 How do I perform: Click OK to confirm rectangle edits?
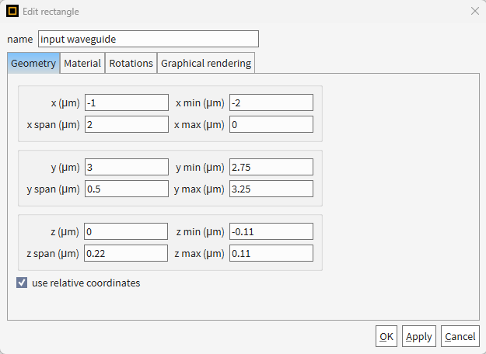(x=386, y=336)
